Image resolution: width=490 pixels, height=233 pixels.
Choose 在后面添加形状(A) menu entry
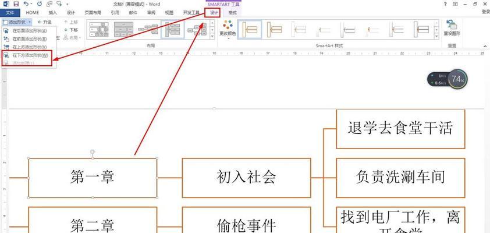tap(29, 31)
